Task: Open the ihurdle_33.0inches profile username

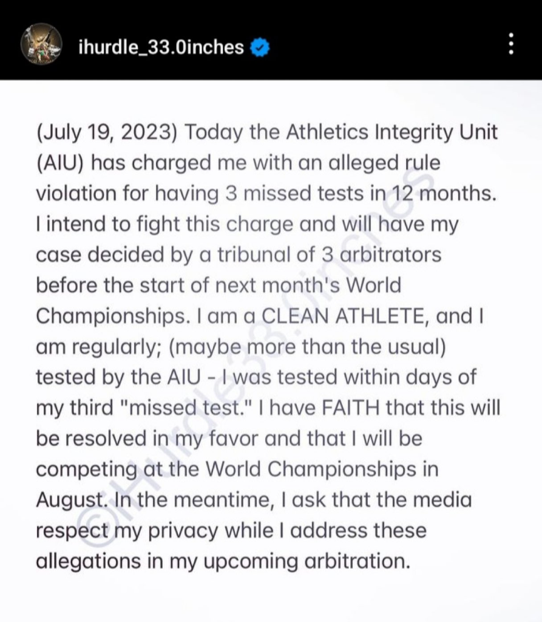Action: click(x=161, y=46)
